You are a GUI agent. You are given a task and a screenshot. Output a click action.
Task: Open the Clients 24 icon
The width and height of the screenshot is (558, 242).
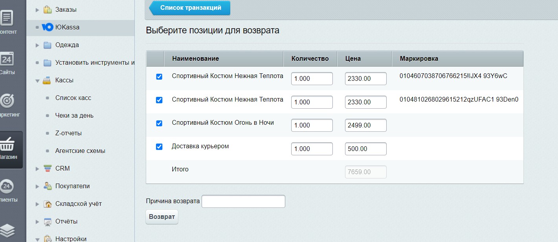tap(7, 186)
